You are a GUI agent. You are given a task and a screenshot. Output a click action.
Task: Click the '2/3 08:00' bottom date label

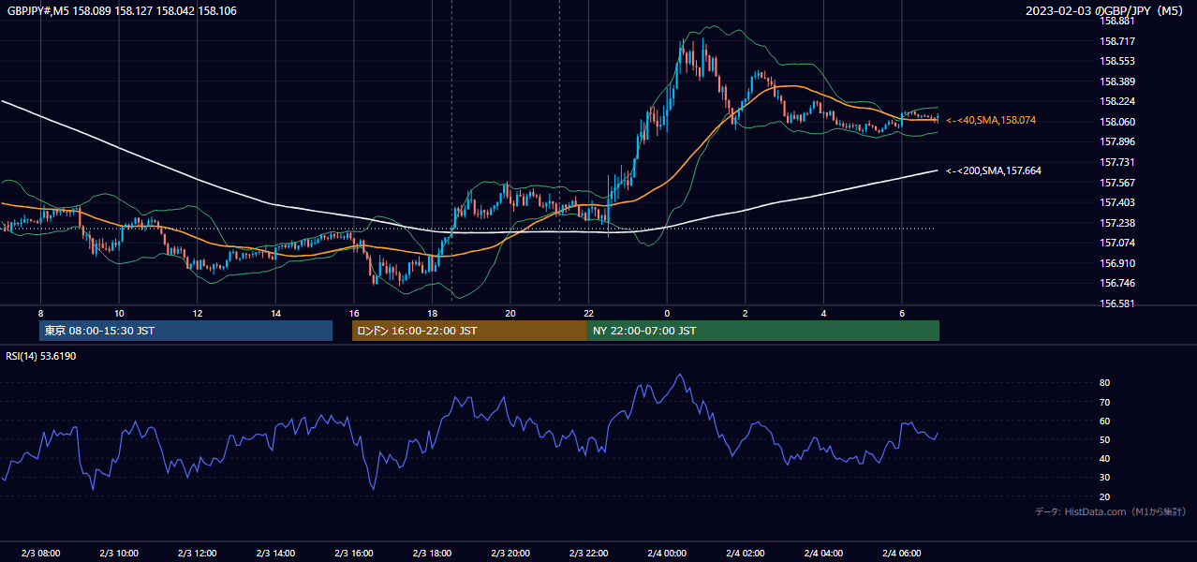pos(40,554)
